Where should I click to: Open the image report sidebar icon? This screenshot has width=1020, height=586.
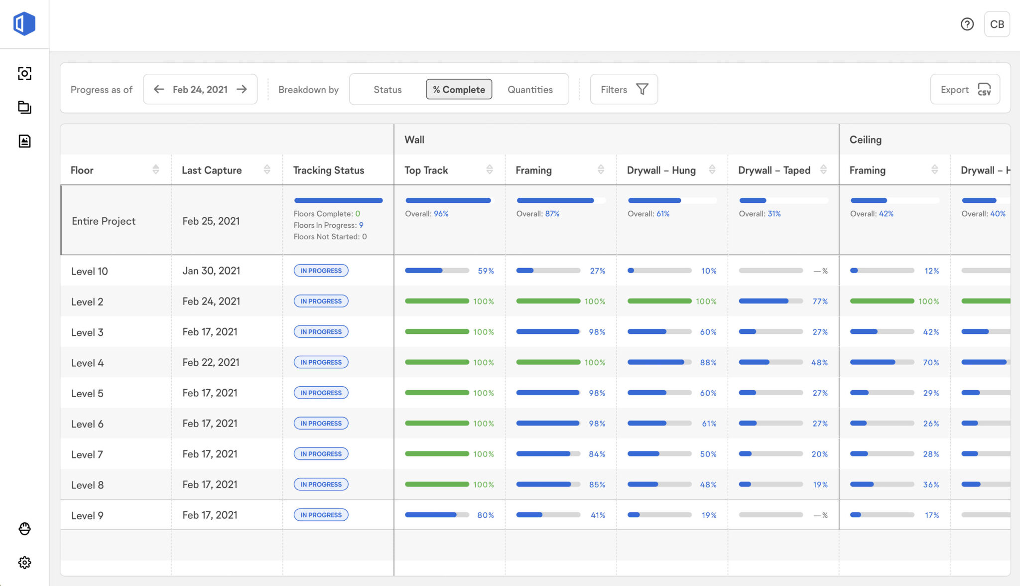pyautogui.click(x=24, y=141)
